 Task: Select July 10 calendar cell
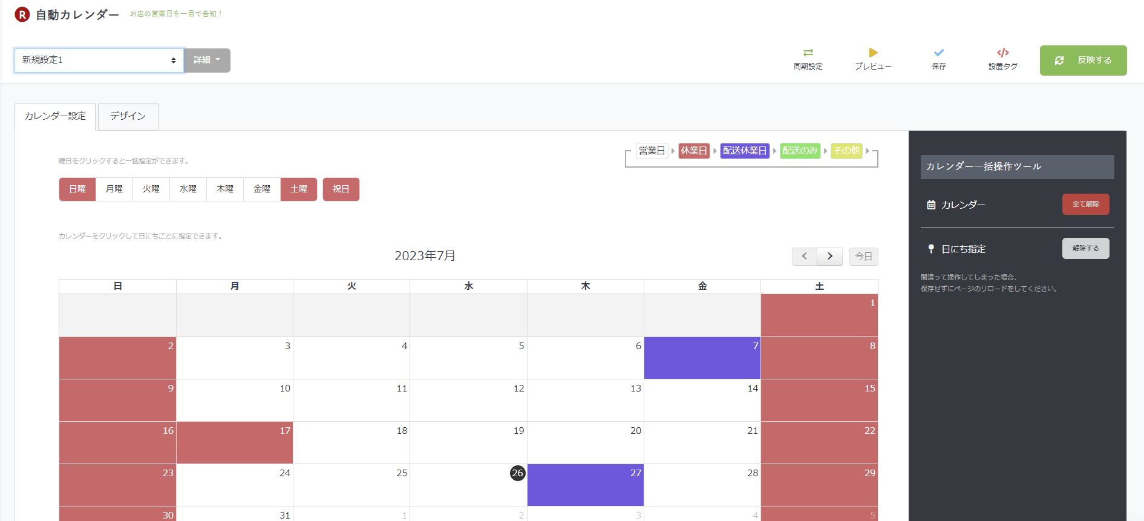coord(235,401)
